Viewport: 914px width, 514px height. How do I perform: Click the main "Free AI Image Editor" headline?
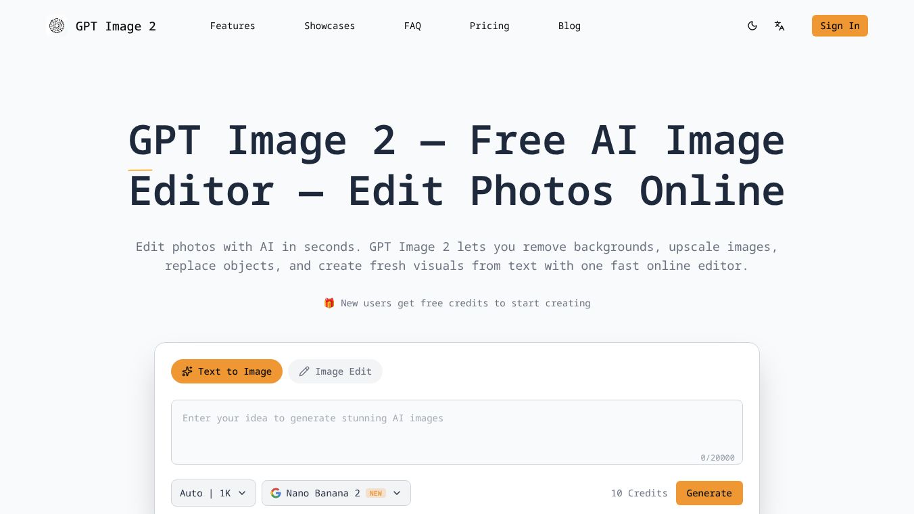pyautogui.click(x=457, y=166)
